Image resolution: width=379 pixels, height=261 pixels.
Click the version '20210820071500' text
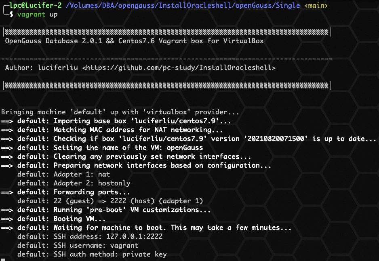276,139
